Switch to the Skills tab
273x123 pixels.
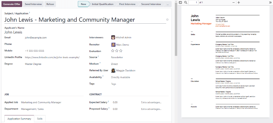click(x=40, y=119)
